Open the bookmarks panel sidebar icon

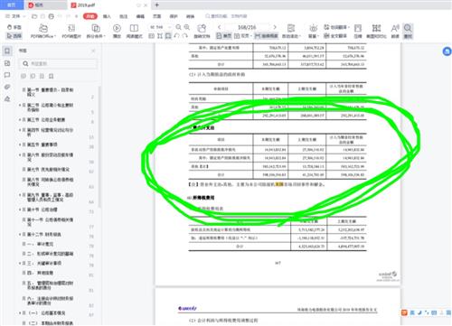pyautogui.click(x=7, y=51)
